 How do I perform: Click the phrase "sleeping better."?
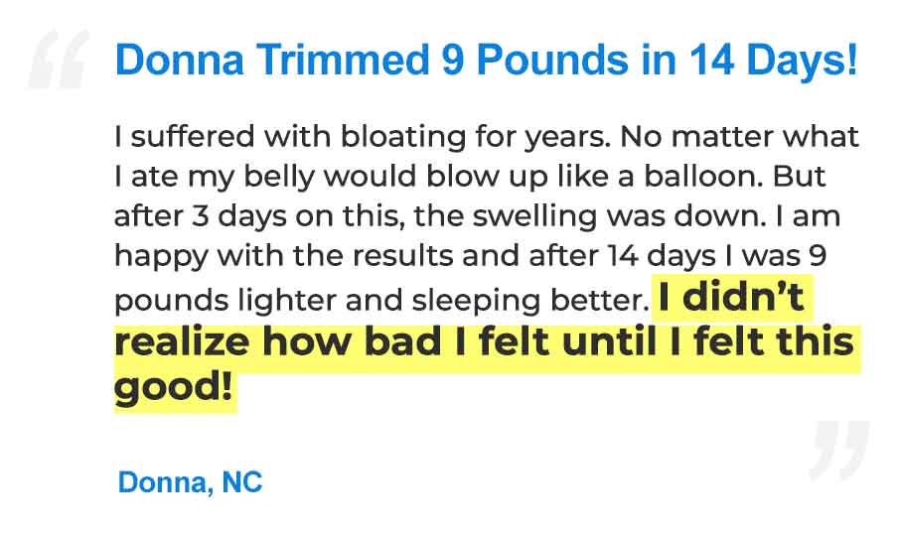click(x=530, y=301)
